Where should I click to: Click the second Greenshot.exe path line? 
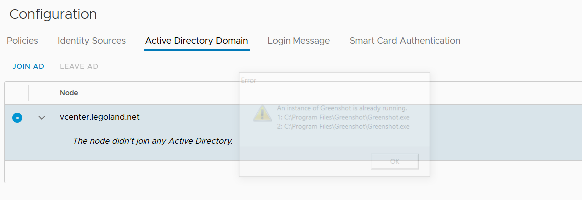343,126
